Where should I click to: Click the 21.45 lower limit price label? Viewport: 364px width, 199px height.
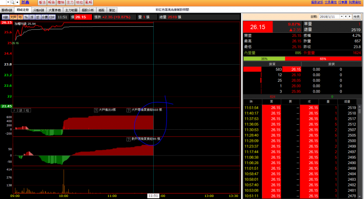(7, 106)
